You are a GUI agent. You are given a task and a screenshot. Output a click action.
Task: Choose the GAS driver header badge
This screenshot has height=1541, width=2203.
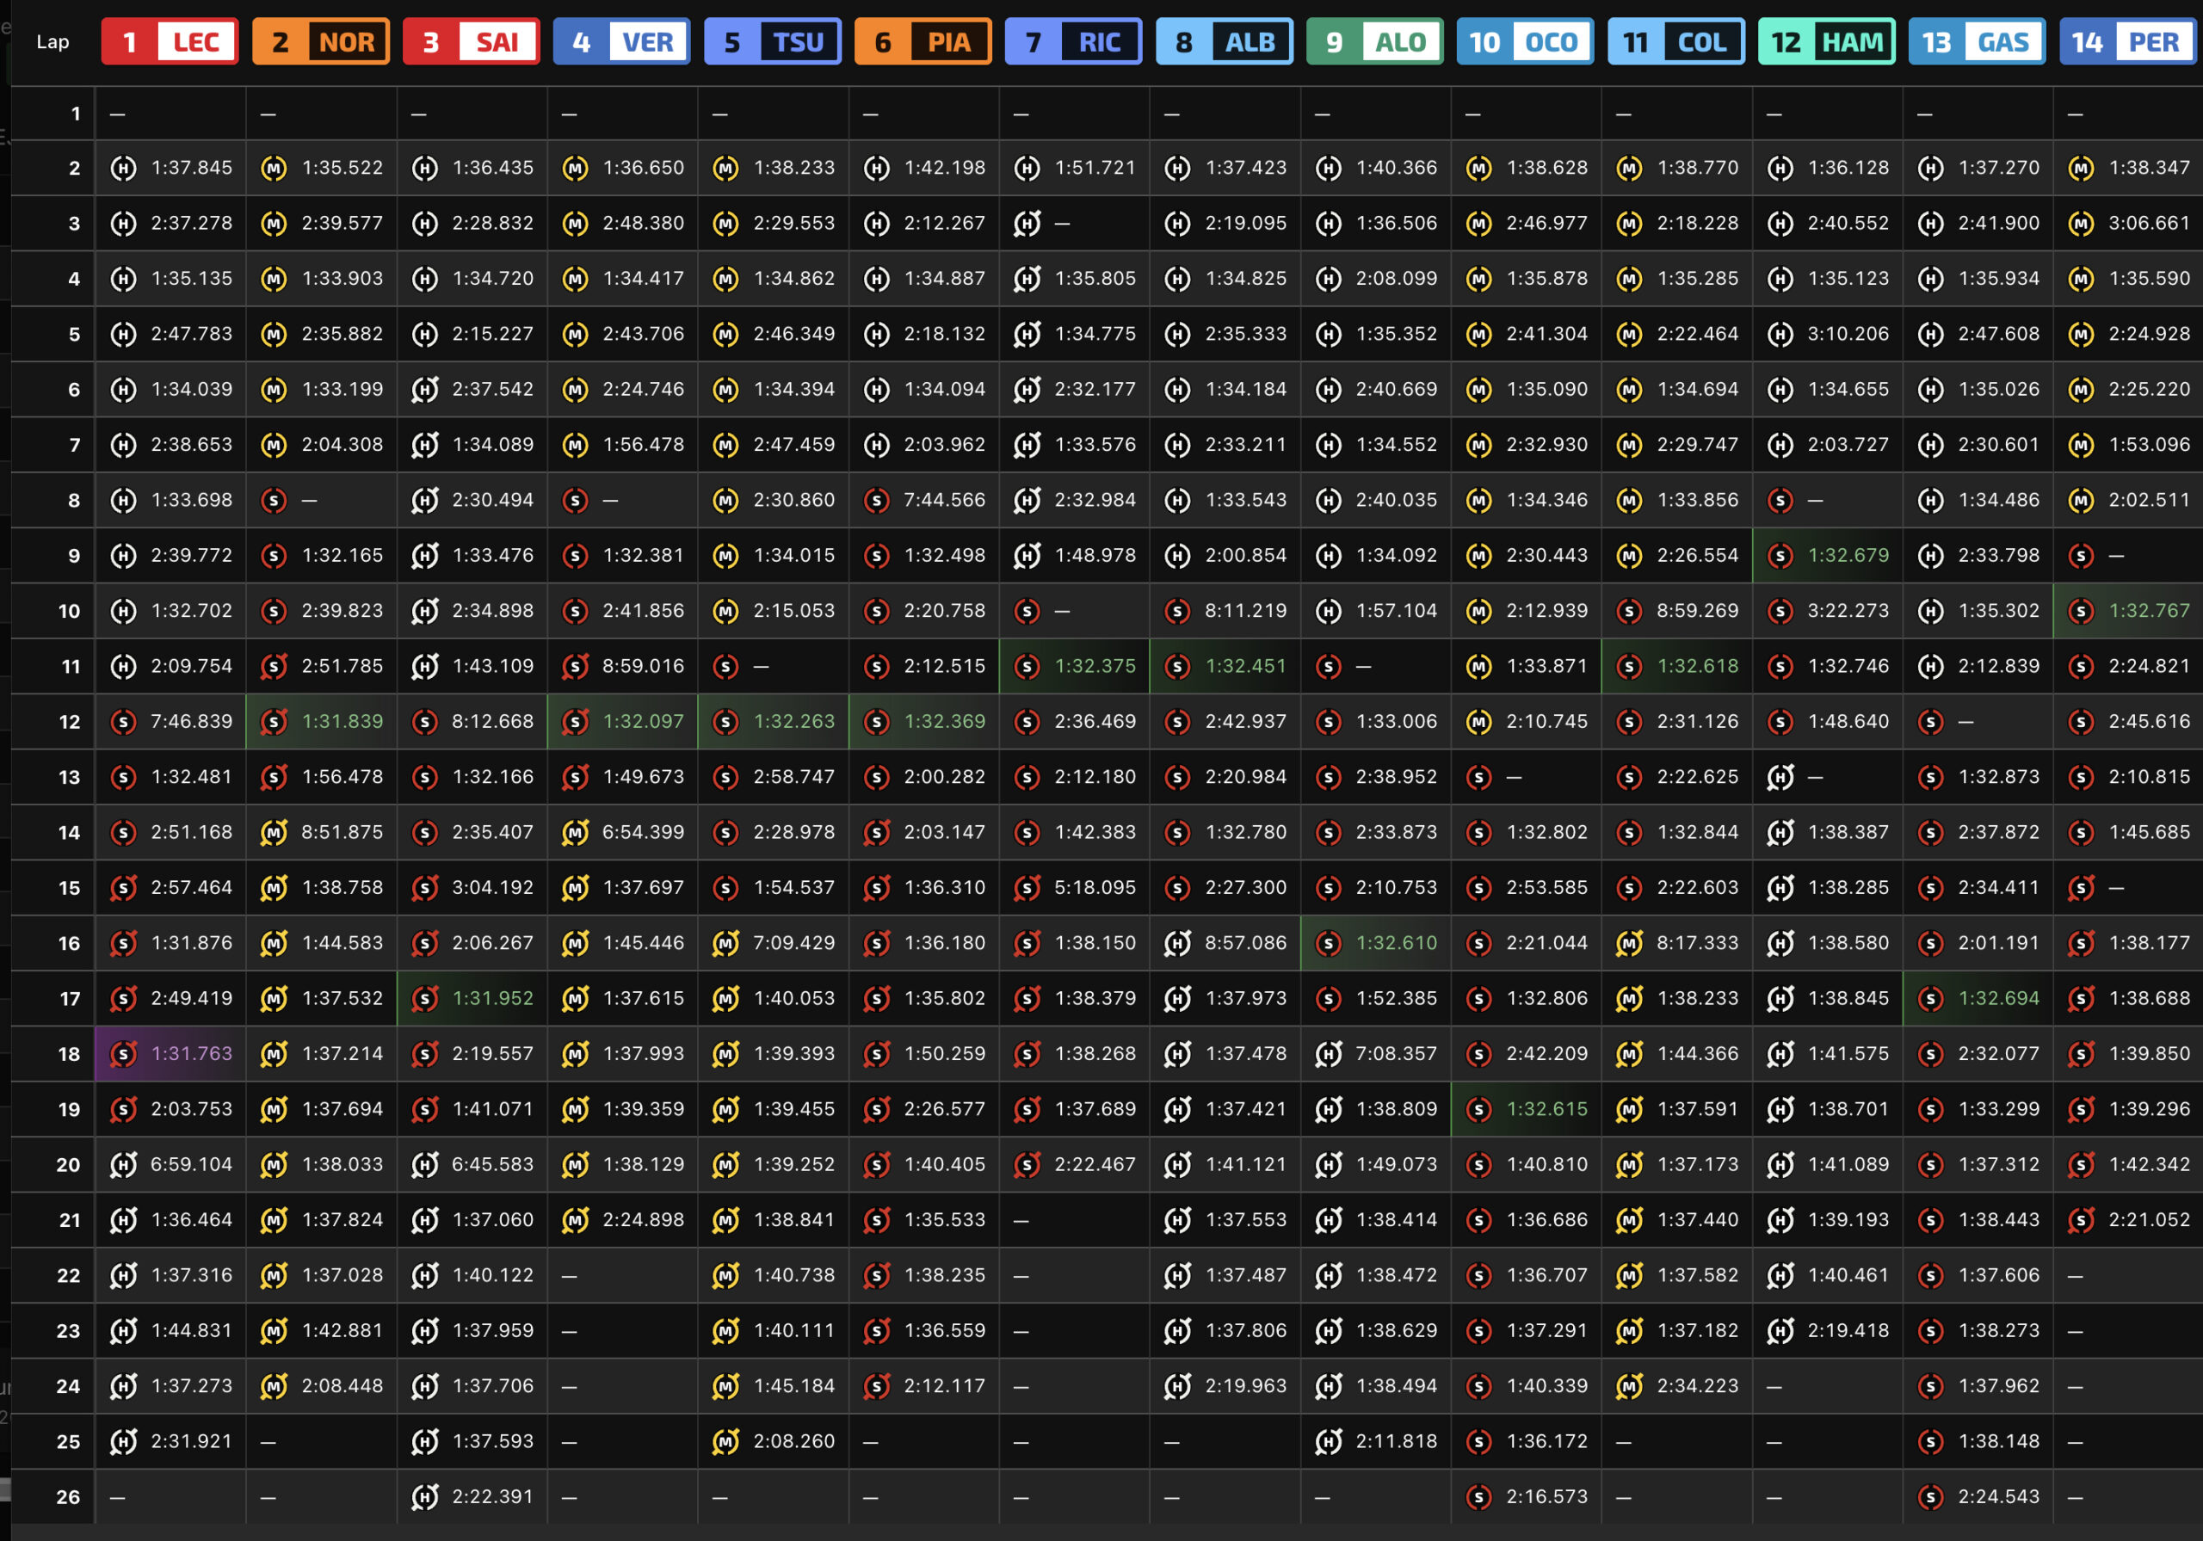pos(1978,41)
